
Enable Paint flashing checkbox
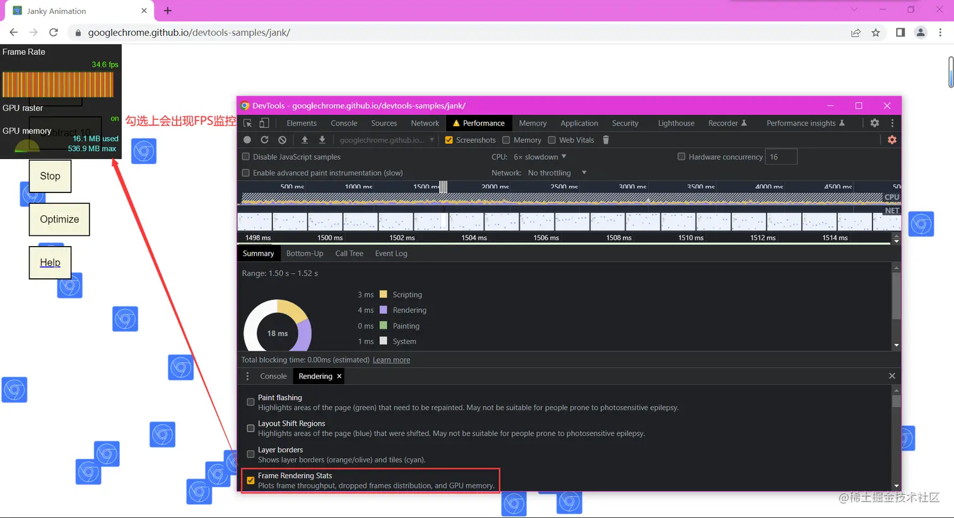pos(250,402)
